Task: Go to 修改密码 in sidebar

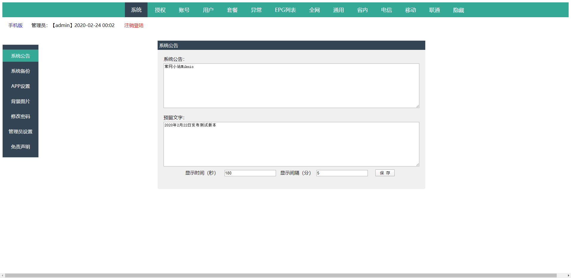Action: (x=21, y=117)
